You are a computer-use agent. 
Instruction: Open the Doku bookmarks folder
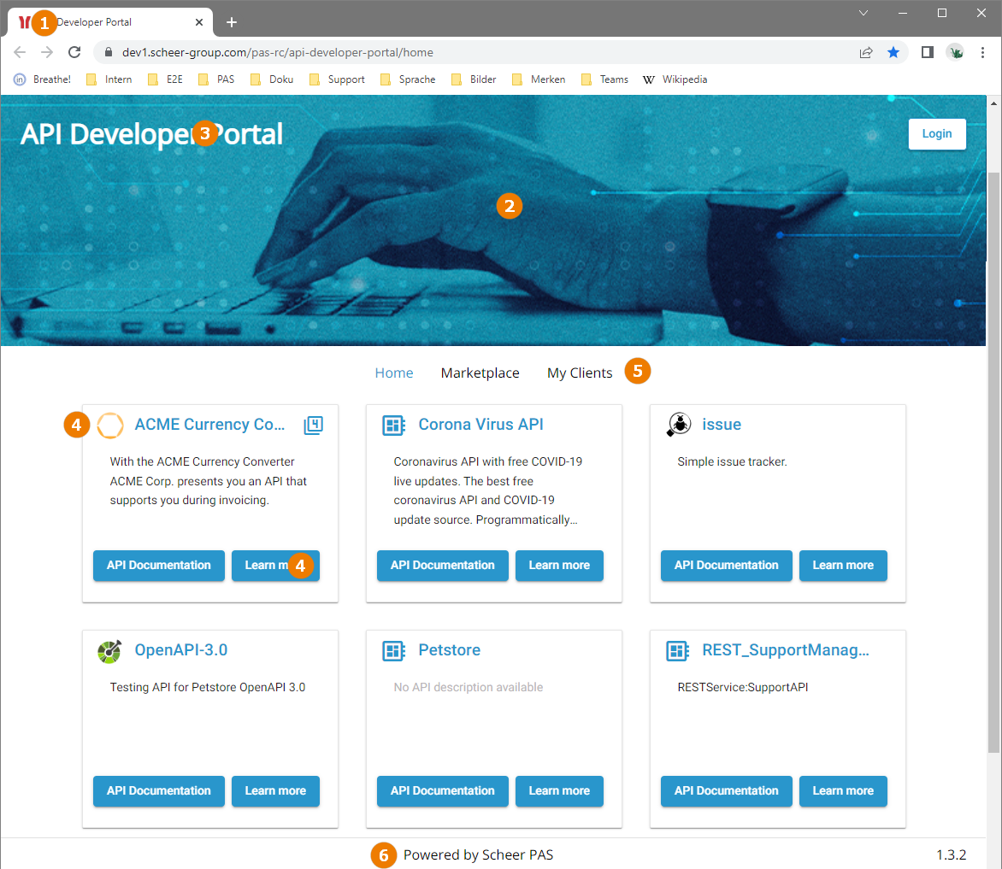point(271,79)
